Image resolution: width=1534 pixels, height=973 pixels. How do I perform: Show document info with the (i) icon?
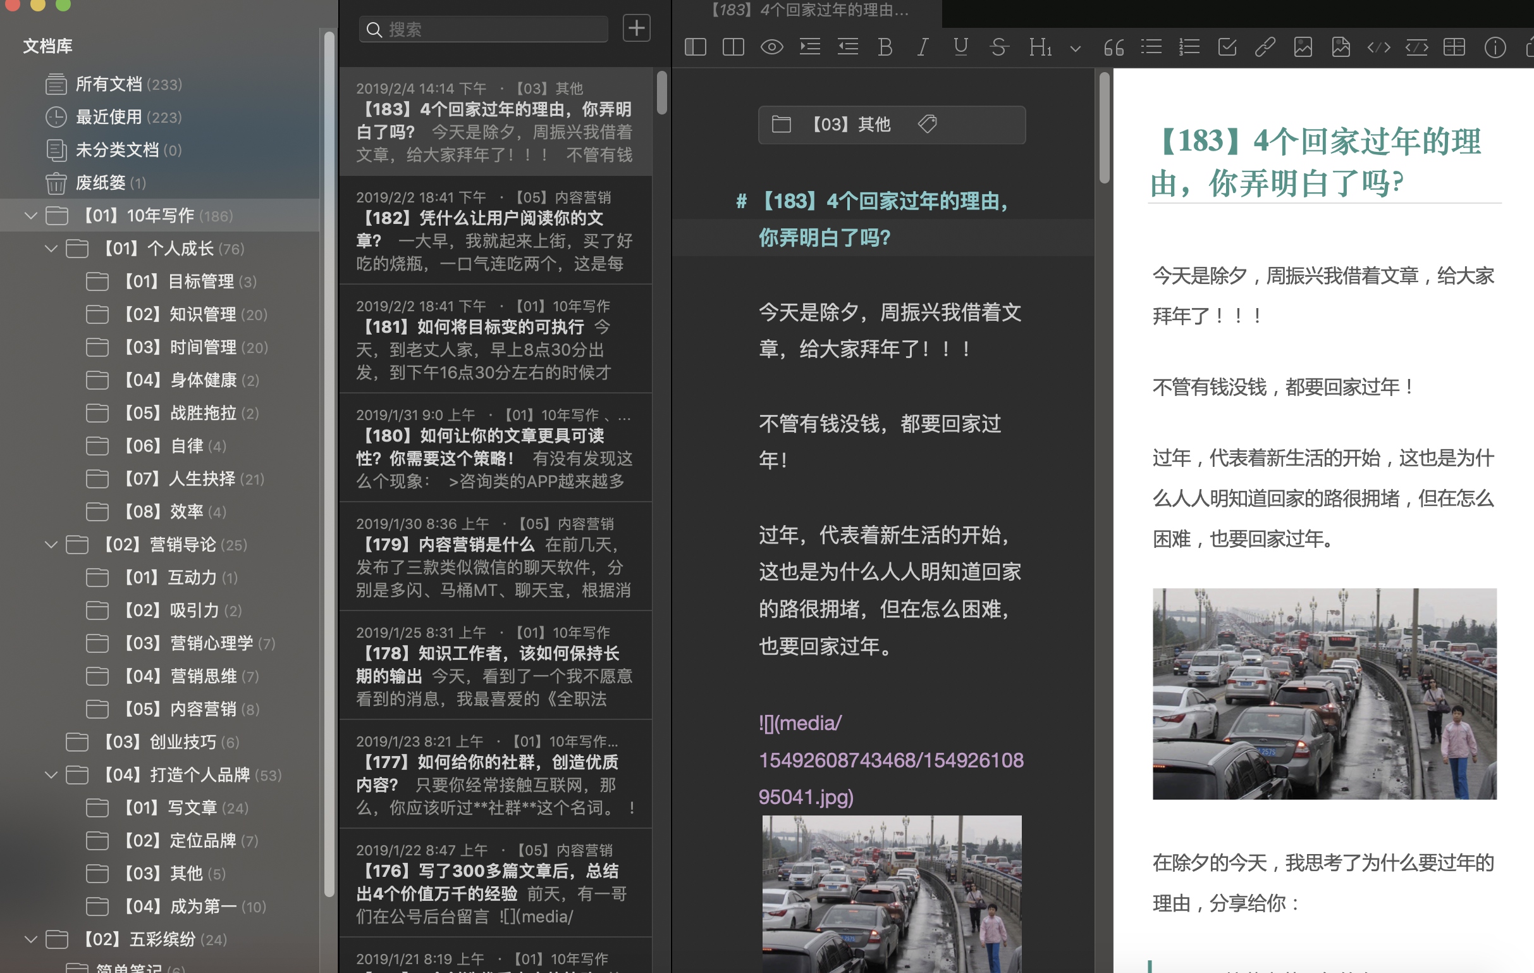[1495, 47]
